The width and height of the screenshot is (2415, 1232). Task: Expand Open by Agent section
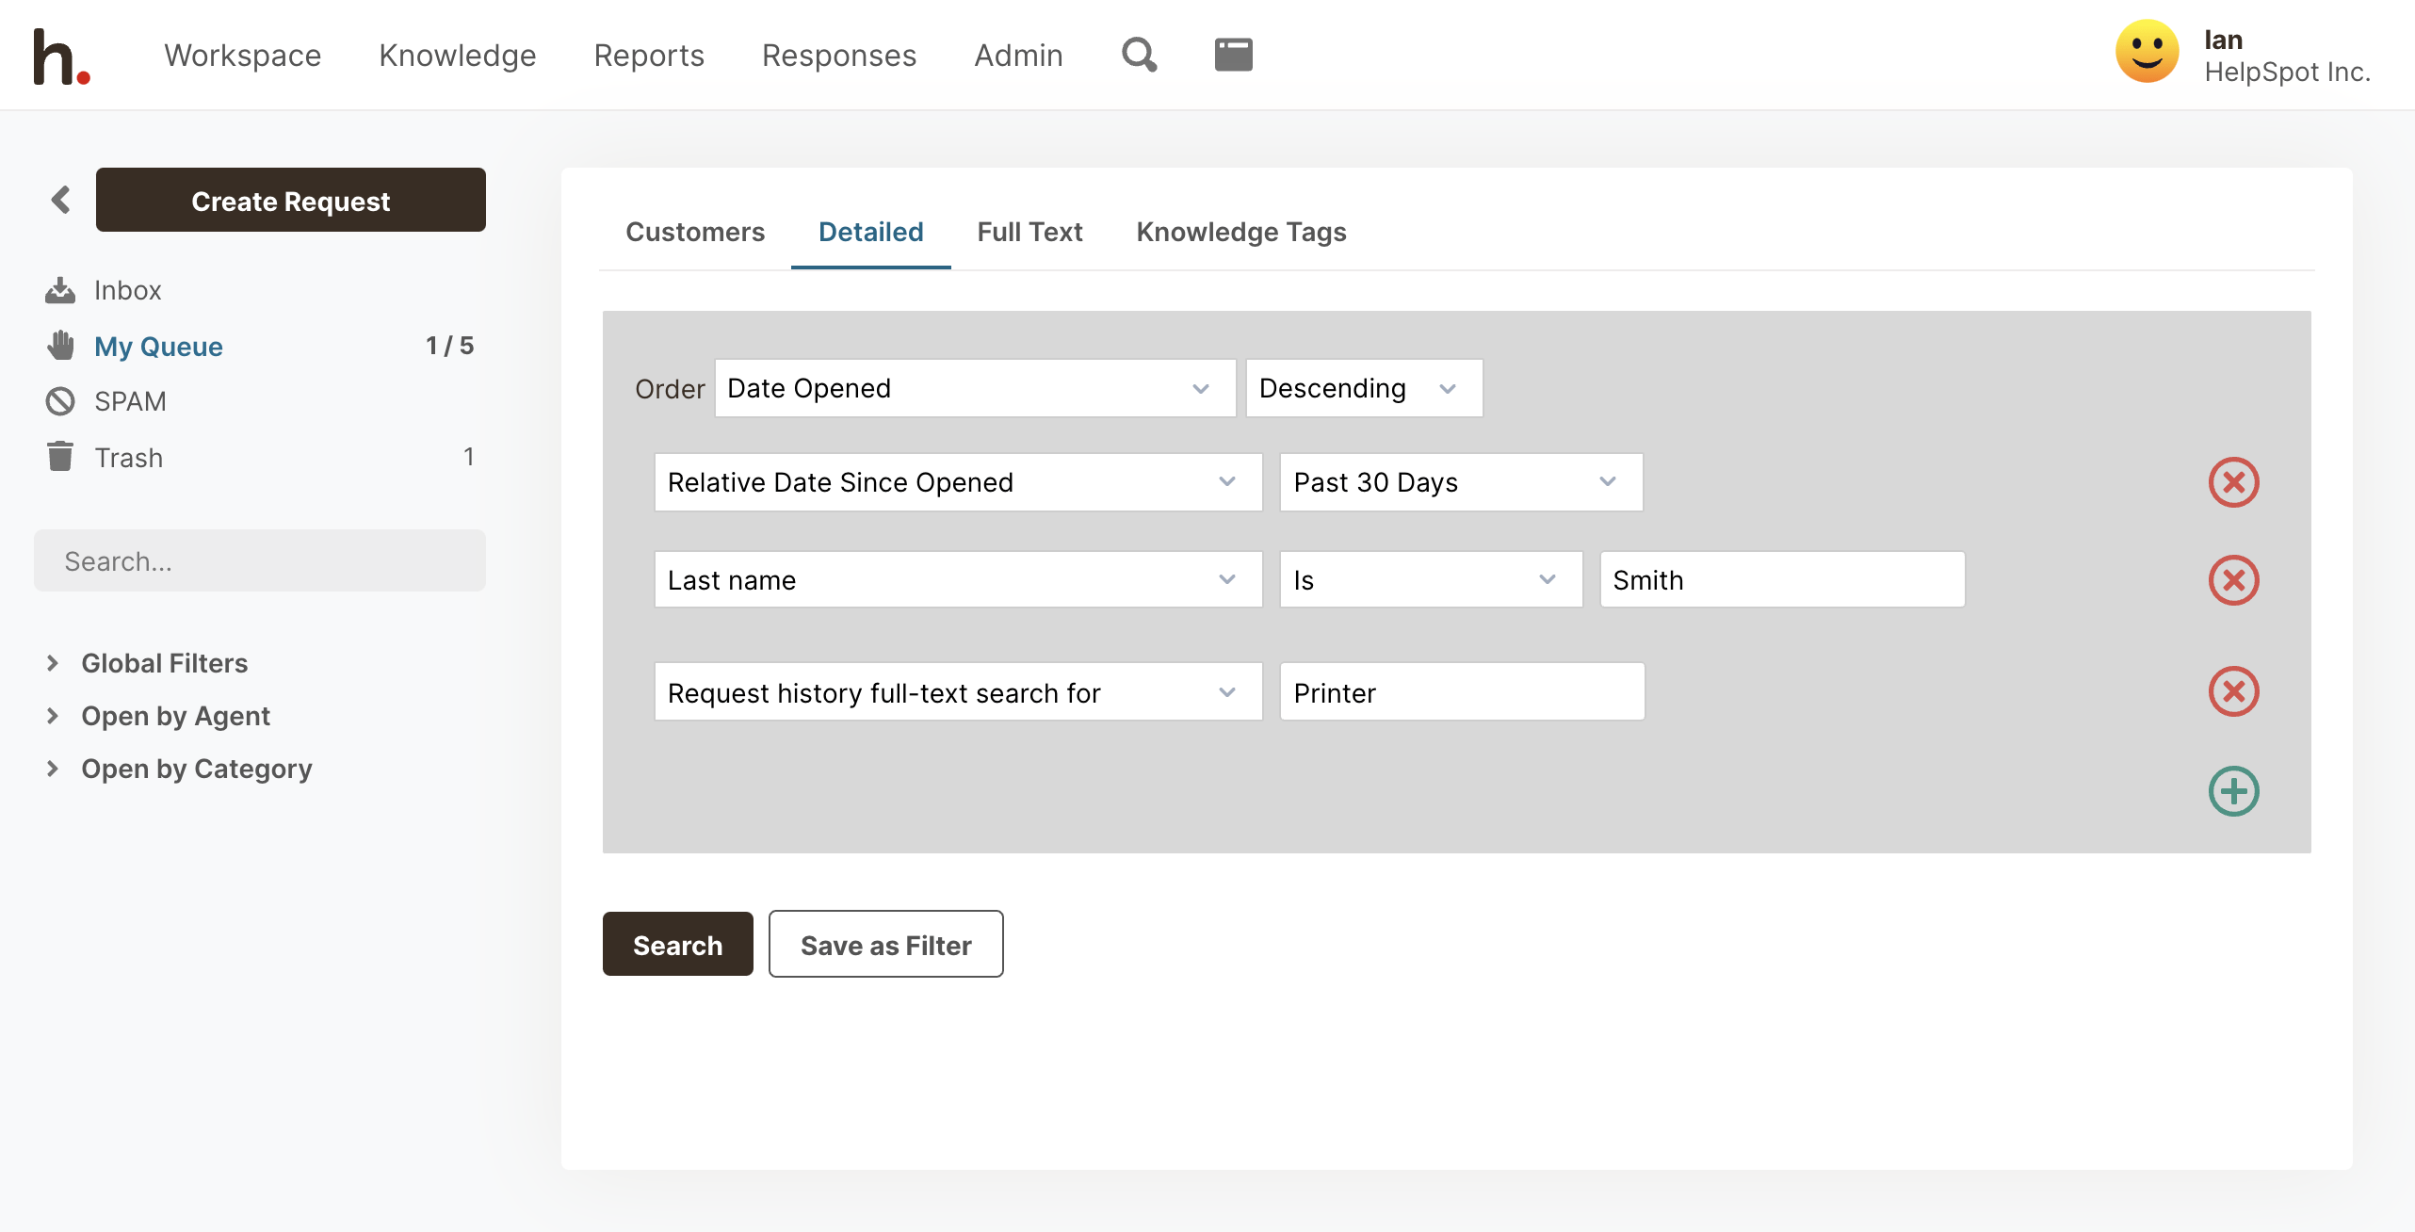pos(175,716)
